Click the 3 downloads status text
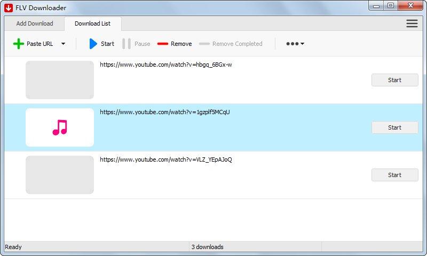Viewport: 427px width, 256px height. [207, 247]
